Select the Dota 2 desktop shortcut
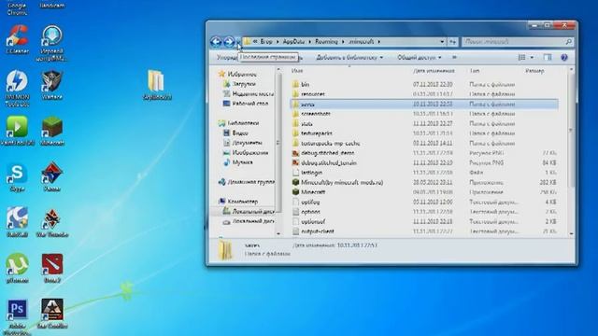Screen dimensions: 598x336 click(x=52, y=269)
